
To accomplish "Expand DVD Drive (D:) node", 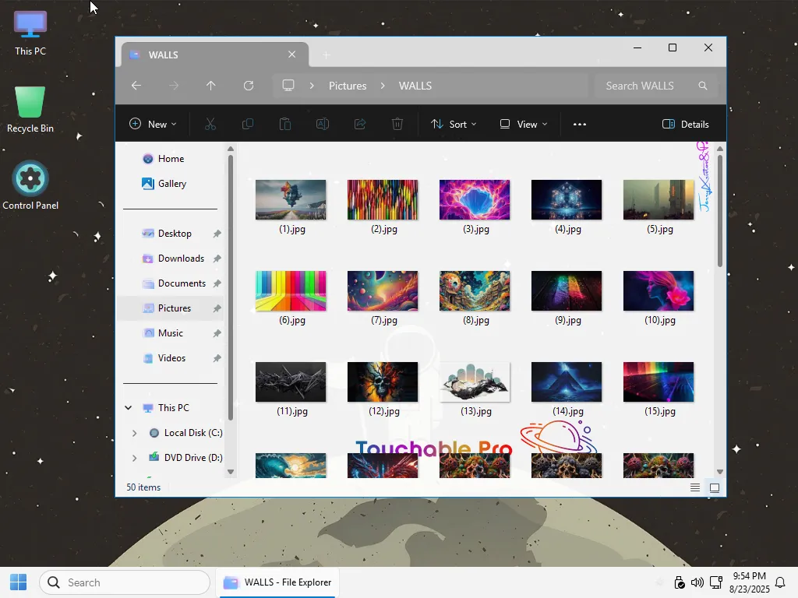I will pos(134,458).
